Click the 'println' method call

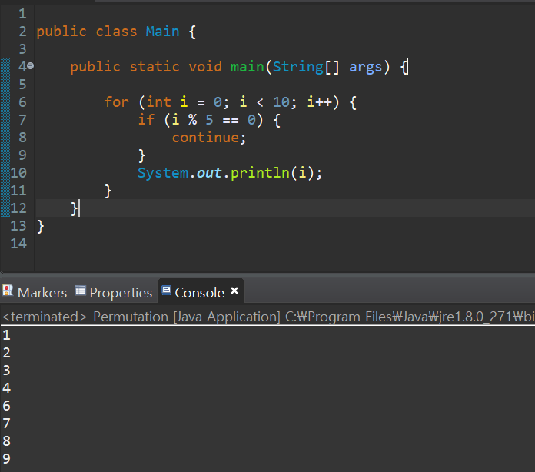pos(260,173)
